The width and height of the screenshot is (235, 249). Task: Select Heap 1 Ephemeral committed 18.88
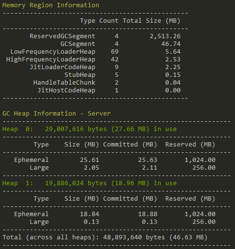(x=148, y=214)
